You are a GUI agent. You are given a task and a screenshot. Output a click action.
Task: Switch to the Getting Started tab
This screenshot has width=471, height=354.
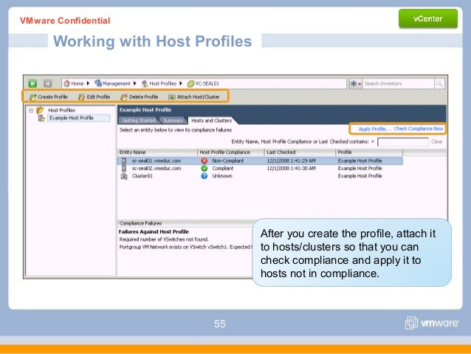pyautogui.click(x=139, y=120)
